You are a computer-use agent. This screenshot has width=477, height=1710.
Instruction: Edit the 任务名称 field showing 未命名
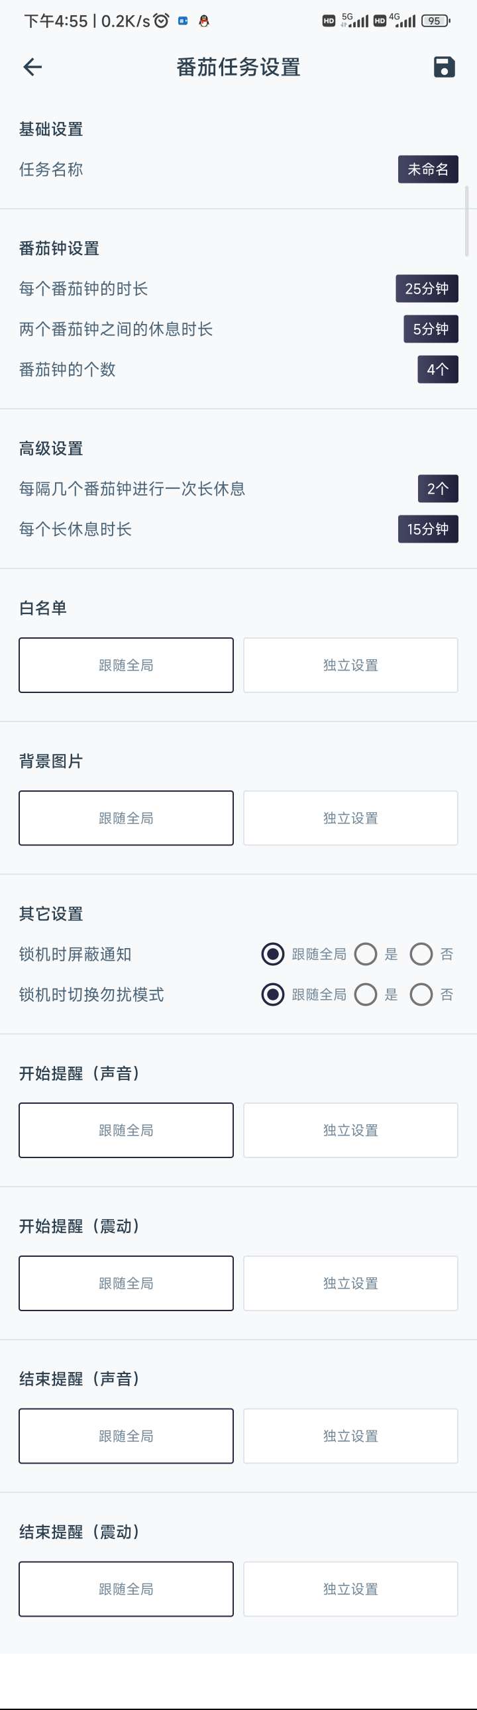(x=428, y=169)
